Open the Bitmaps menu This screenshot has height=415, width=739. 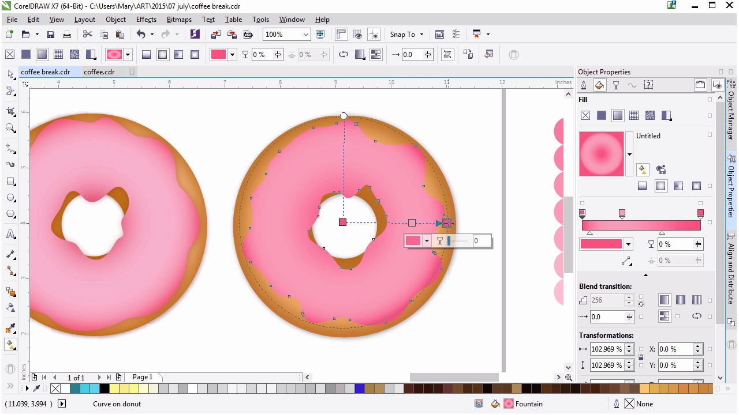pyautogui.click(x=179, y=20)
